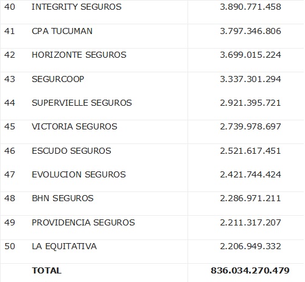Select rank number 50
The height and width of the screenshot is (282, 305).
(10, 246)
